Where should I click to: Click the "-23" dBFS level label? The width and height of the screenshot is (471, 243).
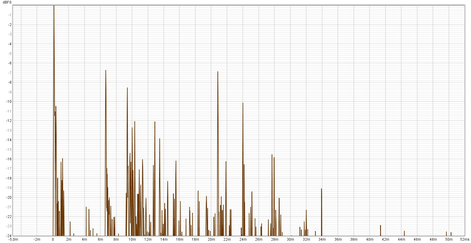point(9,226)
